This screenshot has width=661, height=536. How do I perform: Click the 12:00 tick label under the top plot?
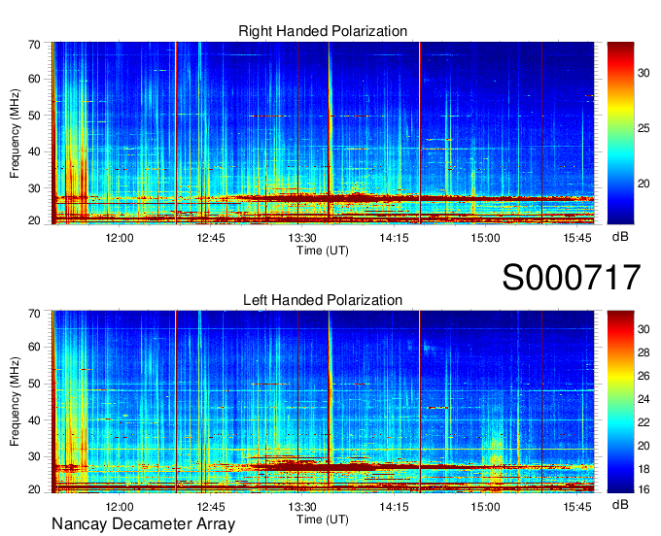[x=120, y=238]
